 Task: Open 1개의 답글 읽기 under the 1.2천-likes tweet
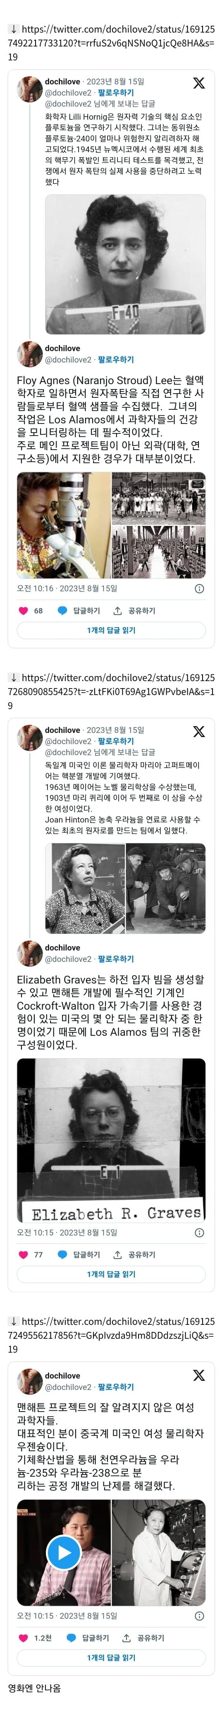(x=111, y=1657)
